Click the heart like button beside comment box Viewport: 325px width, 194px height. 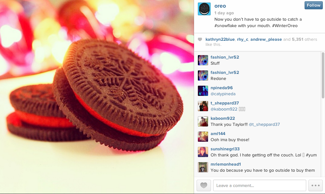coord(204,185)
